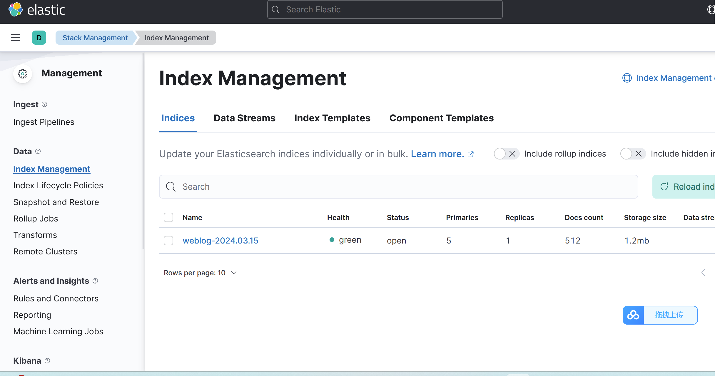Image resolution: width=715 pixels, height=376 pixels.
Task: Click Alerts and Insights help icon
Action: [95, 281]
